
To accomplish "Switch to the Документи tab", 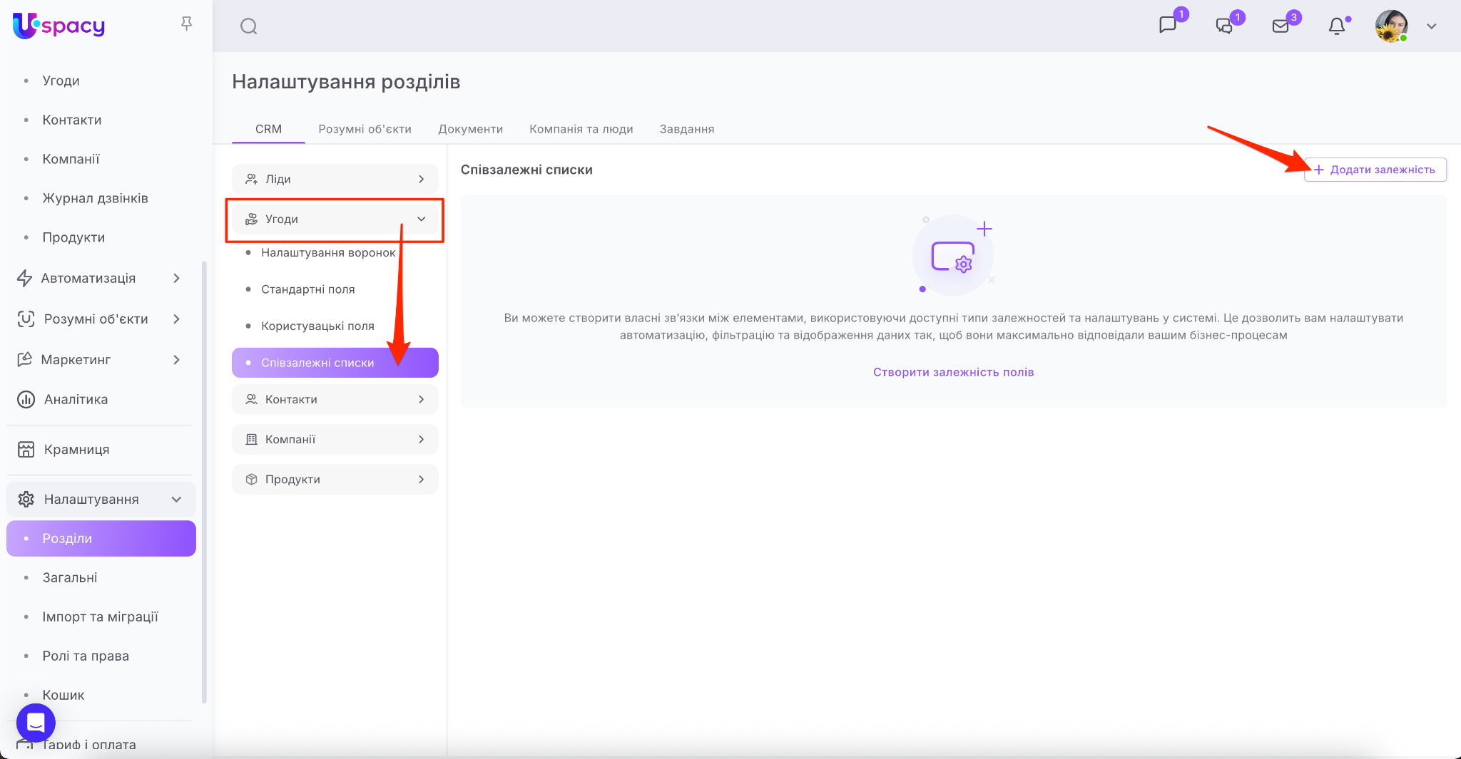I will [470, 129].
